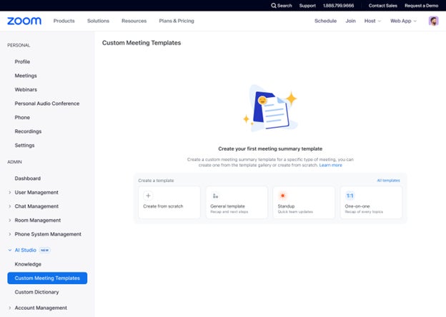Open the Solutions menu
This screenshot has height=317, width=446.
pyautogui.click(x=98, y=21)
